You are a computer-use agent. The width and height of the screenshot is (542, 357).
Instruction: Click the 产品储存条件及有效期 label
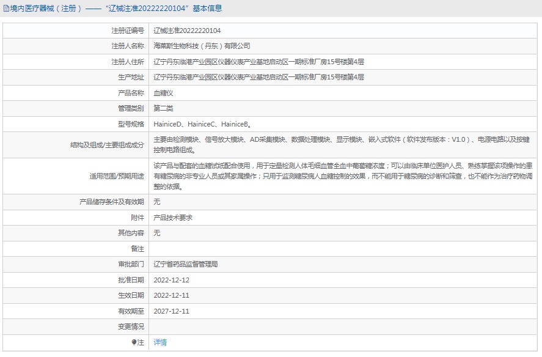coord(111,202)
